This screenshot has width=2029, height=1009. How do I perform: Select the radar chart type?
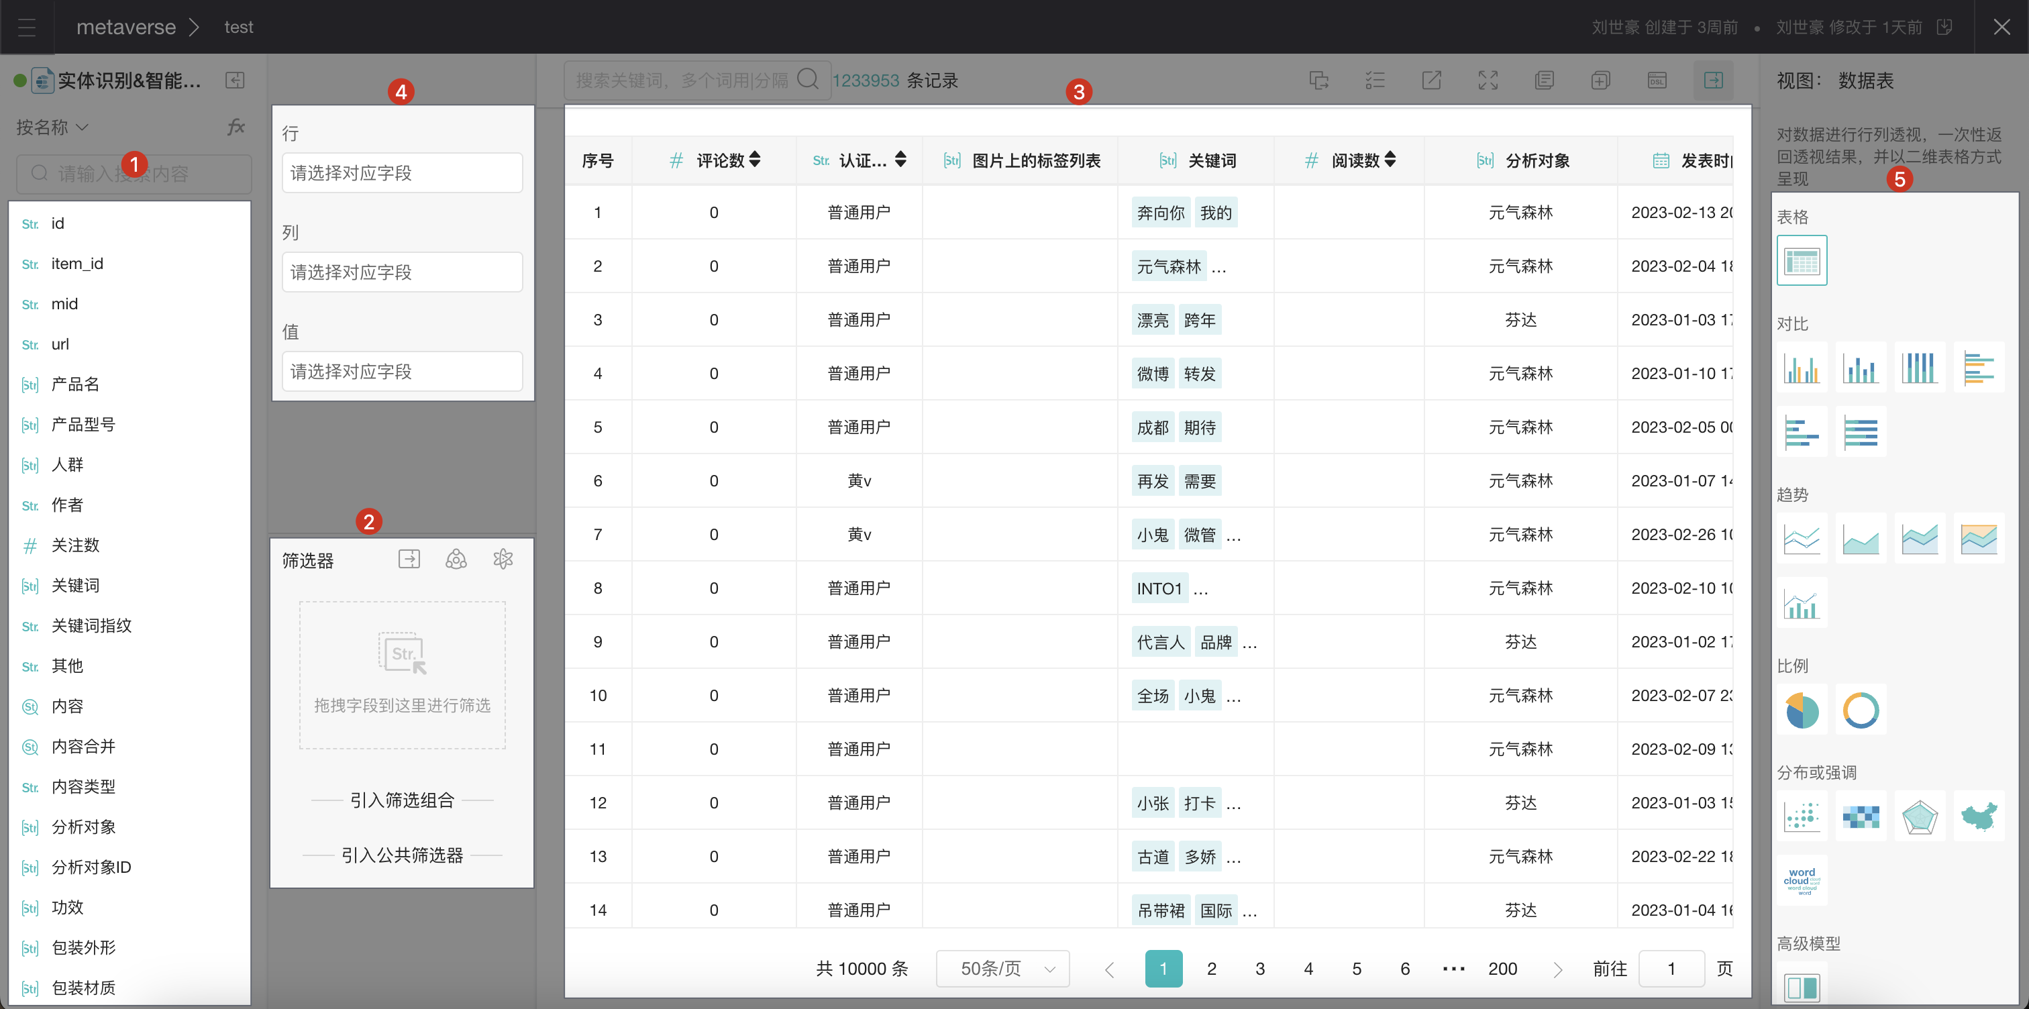pyautogui.click(x=1919, y=816)
